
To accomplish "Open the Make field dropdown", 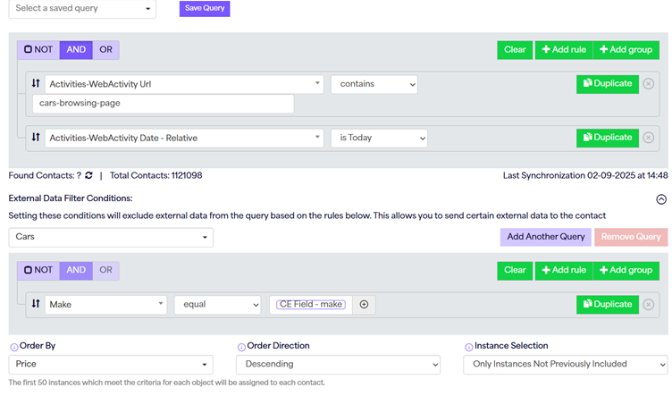I will click(105, 305).
